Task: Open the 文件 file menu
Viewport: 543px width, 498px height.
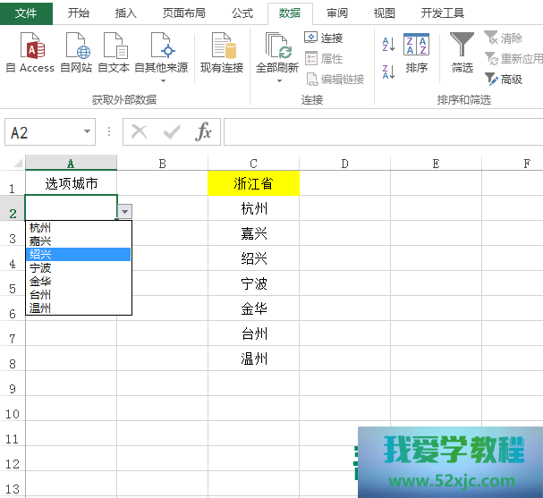Action: tap(26, 13)
